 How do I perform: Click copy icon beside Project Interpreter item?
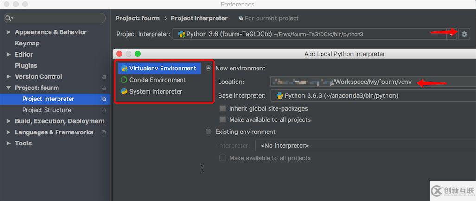(x=103, y=99)
